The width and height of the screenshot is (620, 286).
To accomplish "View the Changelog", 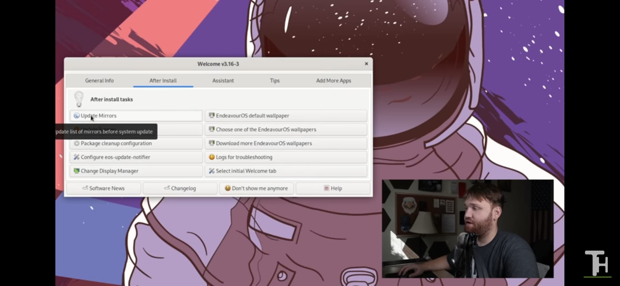I will point(180,188).
